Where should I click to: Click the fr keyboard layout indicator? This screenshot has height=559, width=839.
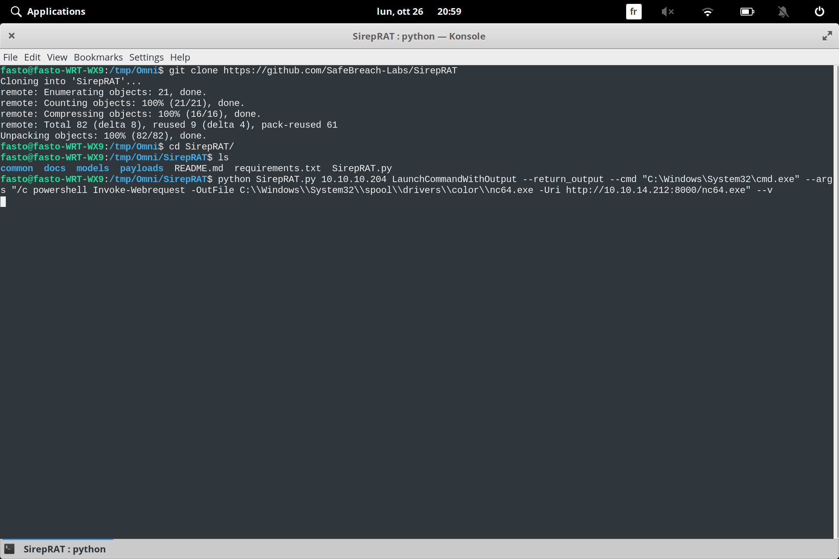(x=633, y=12)
